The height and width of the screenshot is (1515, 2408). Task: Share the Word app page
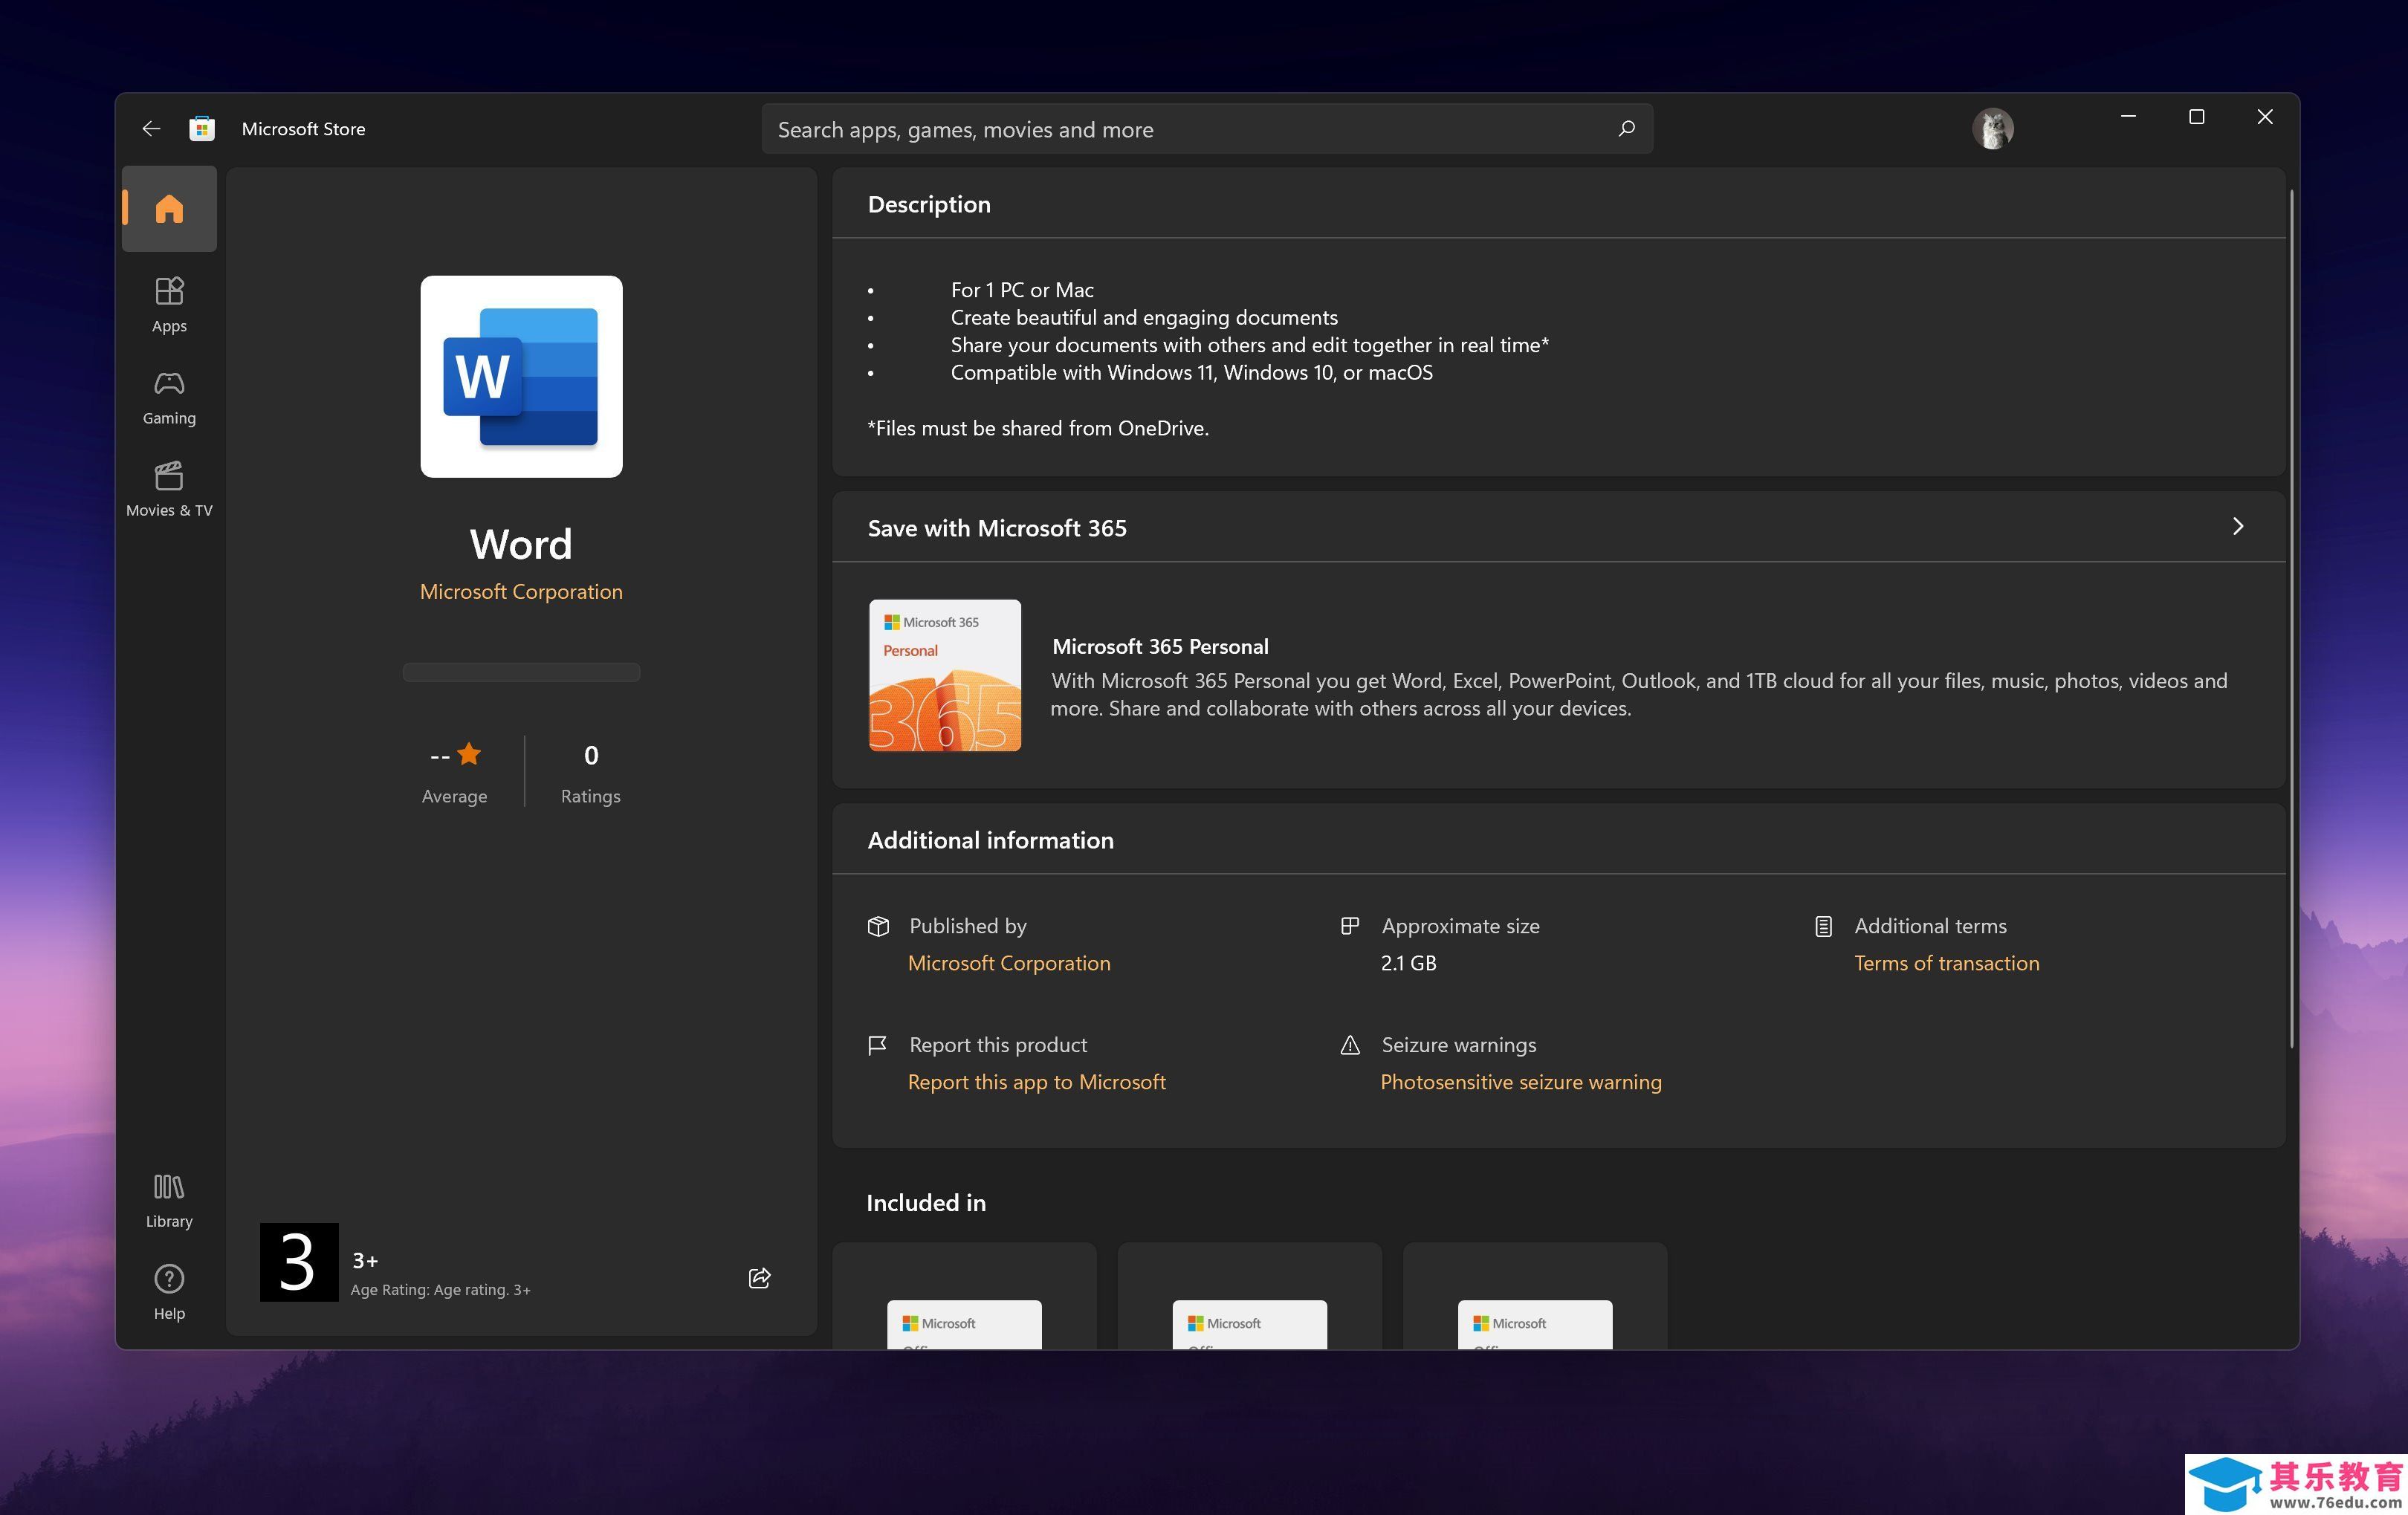point(759,1277)
